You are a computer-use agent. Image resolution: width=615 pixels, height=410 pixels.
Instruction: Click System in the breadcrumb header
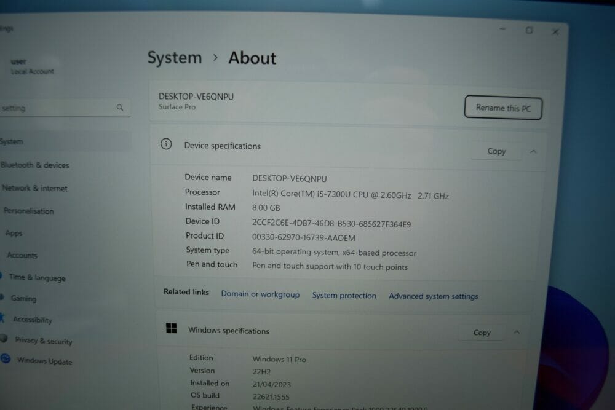175,58
